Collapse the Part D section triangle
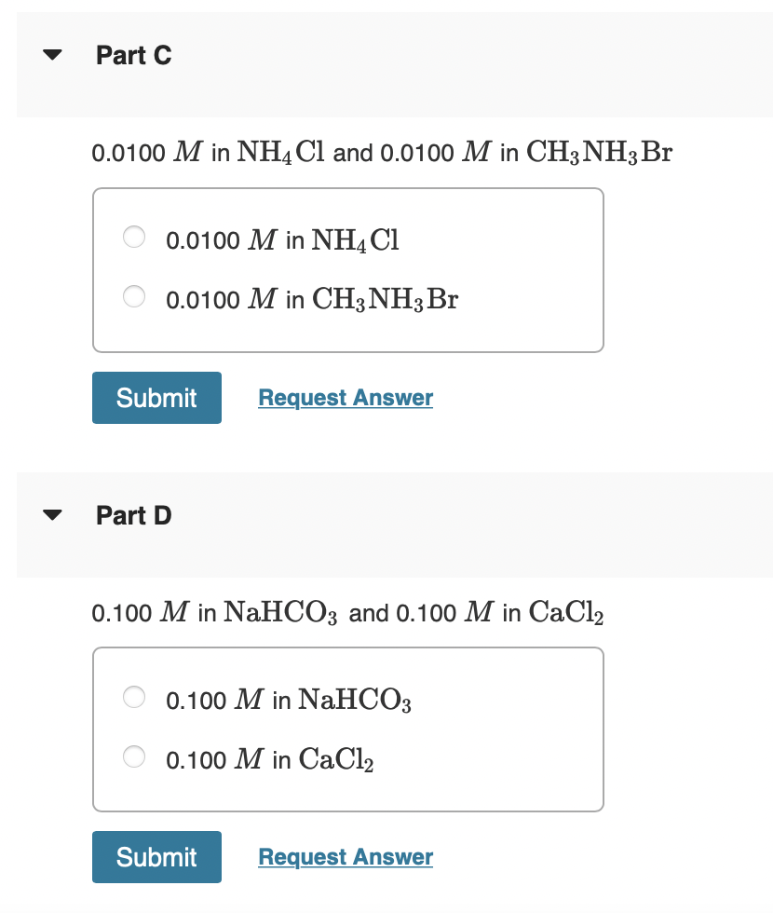 [x=52, y=513]
